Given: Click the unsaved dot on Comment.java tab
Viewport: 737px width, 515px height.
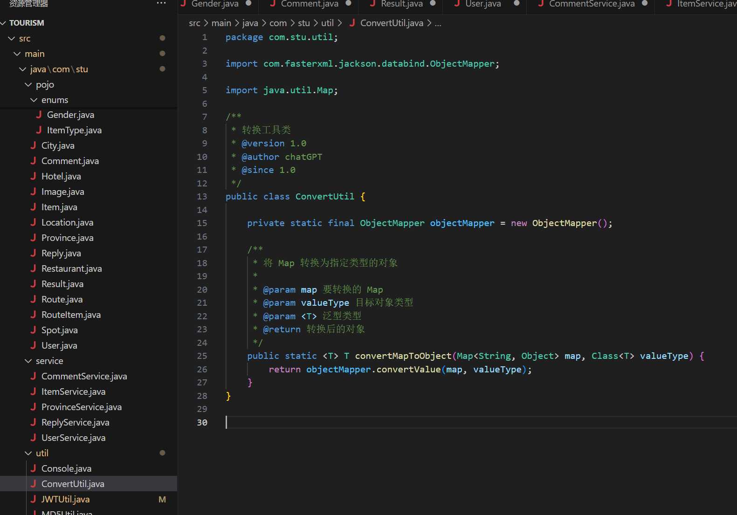Looking at the screenshot, I should pyautogui.click(x=348, y=3).
